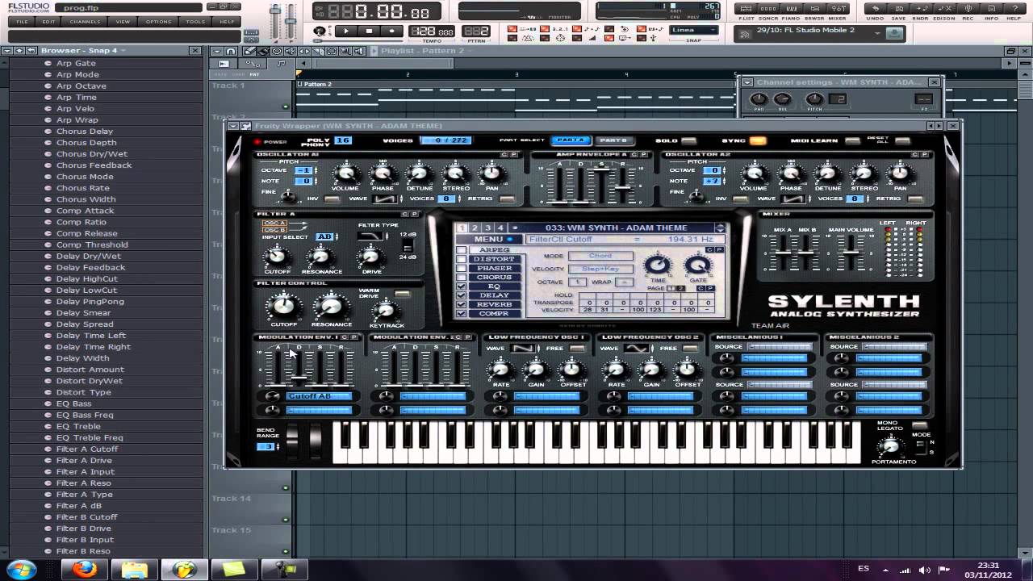The width and height of the screenshot is (1033, 581).
Task: Open the Fruity Wrapper options arrow menu
Action: [234, 126]
